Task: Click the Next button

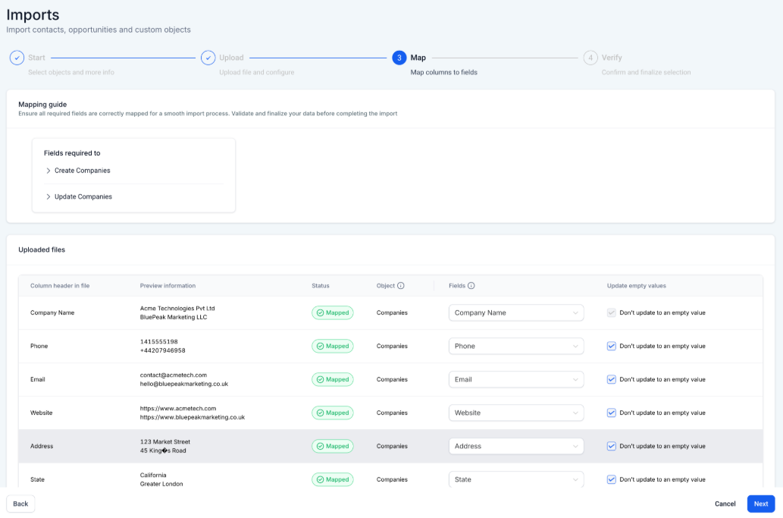Action: click(x=760, y=504)
